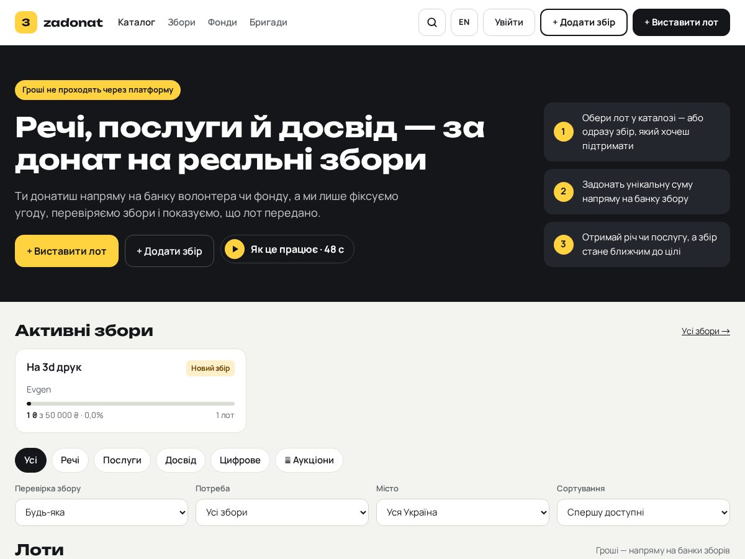Click header '+ Виставити лот' button
This screenshot has width=745, height=559.
tap(681, 22)
